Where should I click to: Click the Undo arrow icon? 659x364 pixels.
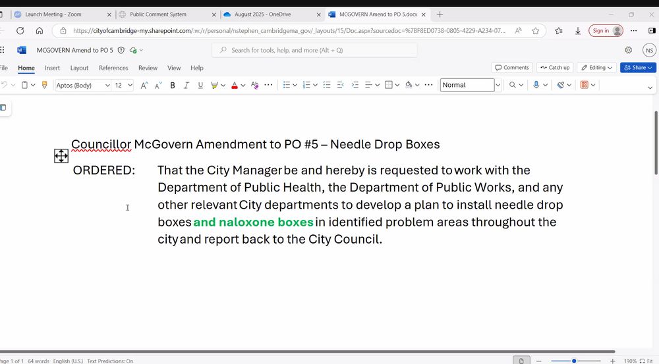[x=4, y=85]
